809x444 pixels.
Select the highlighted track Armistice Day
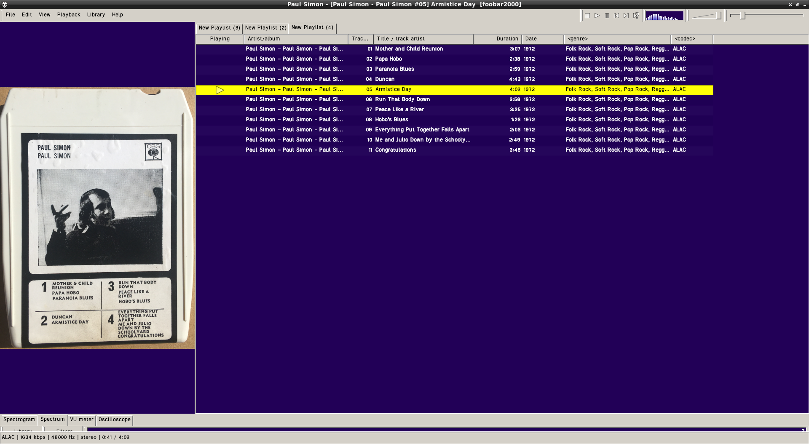pos(455,90)
